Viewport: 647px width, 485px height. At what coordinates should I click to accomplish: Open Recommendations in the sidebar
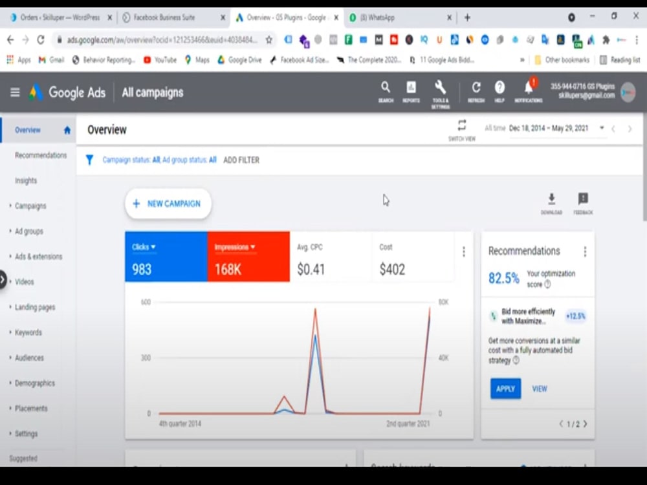pos(40,155)
